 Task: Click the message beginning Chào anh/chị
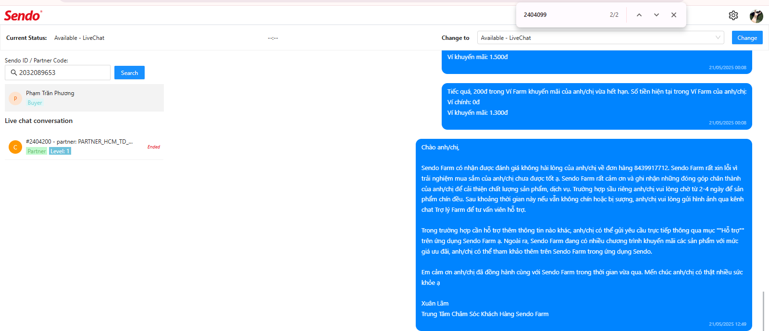[583, 235]
